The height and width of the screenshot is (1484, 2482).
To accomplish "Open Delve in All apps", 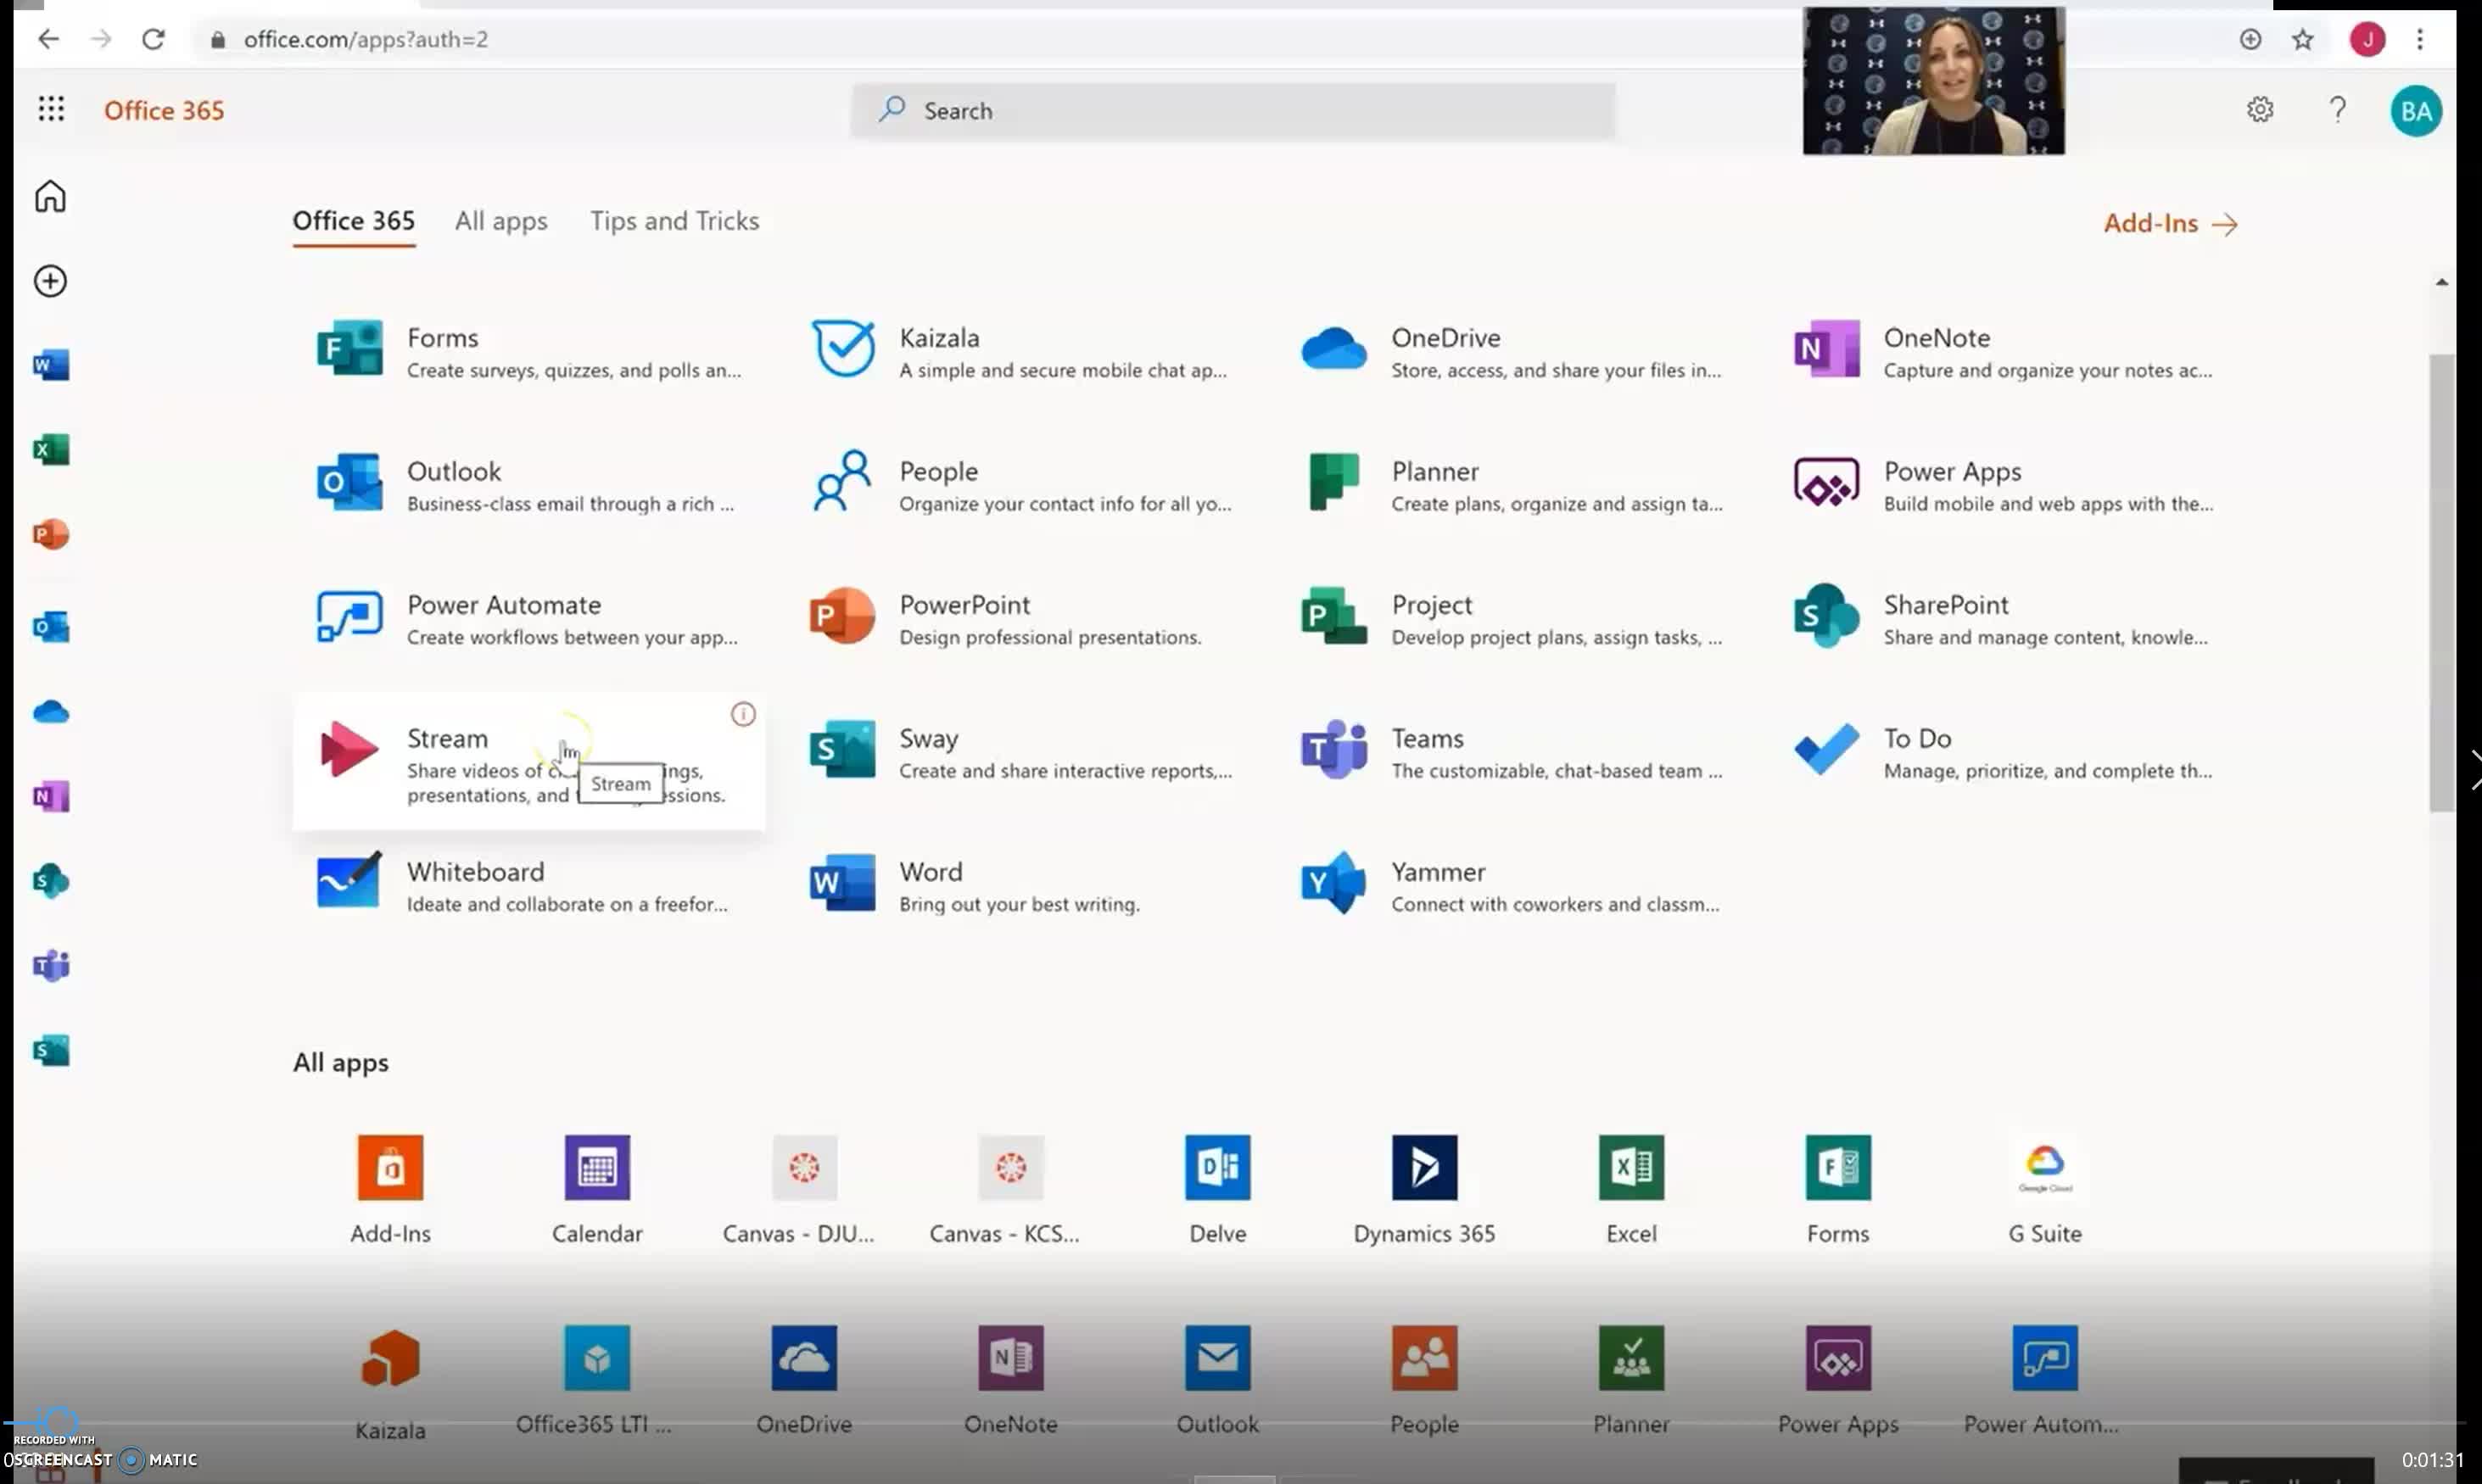I will click(1217, 1189).
